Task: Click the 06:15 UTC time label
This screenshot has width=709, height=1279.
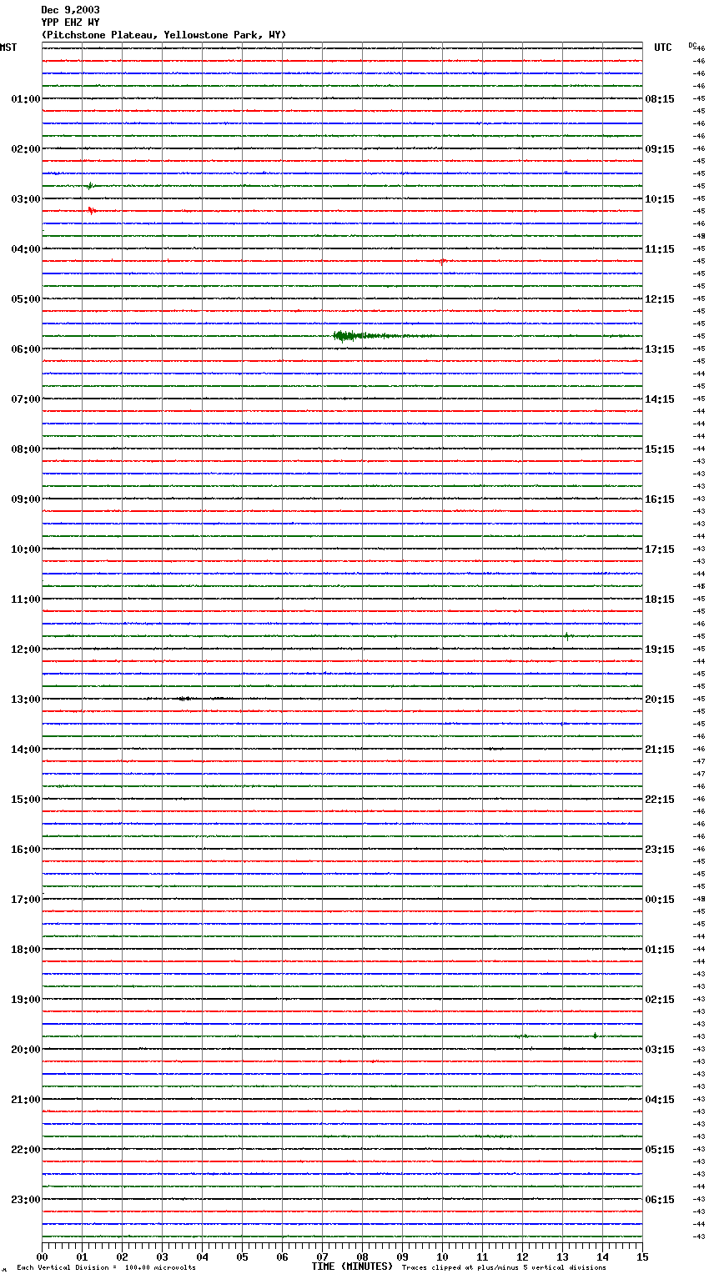Action: (x=660, y=1200)
